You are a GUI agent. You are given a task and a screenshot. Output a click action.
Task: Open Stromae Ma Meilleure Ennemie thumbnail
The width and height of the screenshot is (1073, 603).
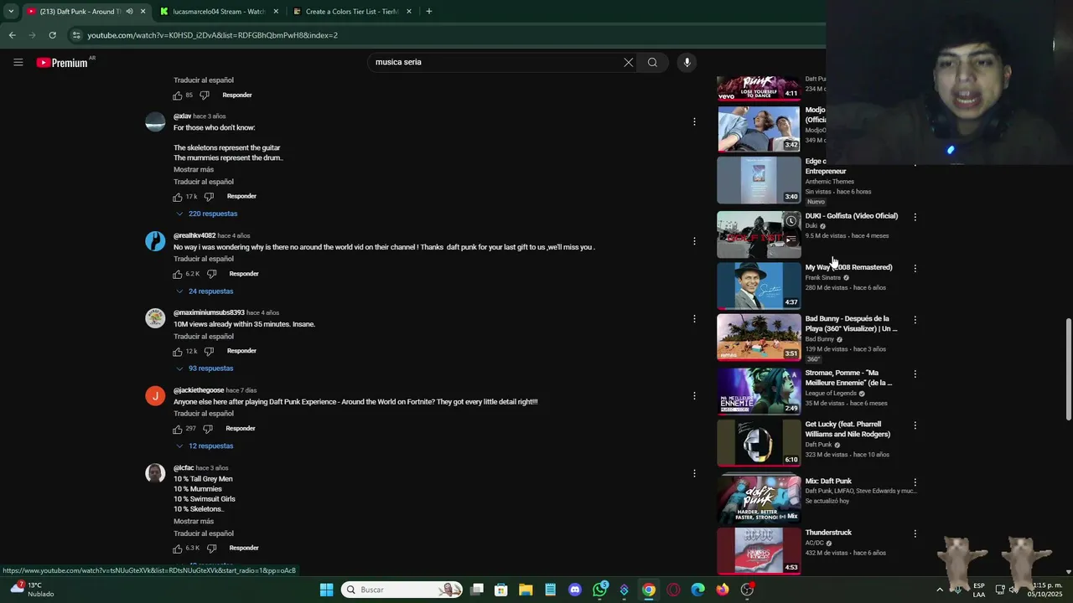tap(759, 391)
